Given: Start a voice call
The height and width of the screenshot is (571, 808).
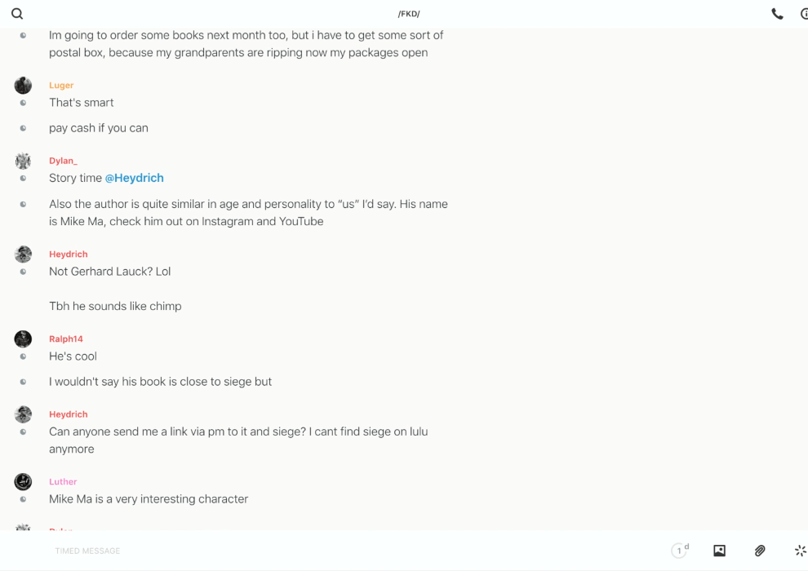Looking at the screenshot, I should click(777, 14).
